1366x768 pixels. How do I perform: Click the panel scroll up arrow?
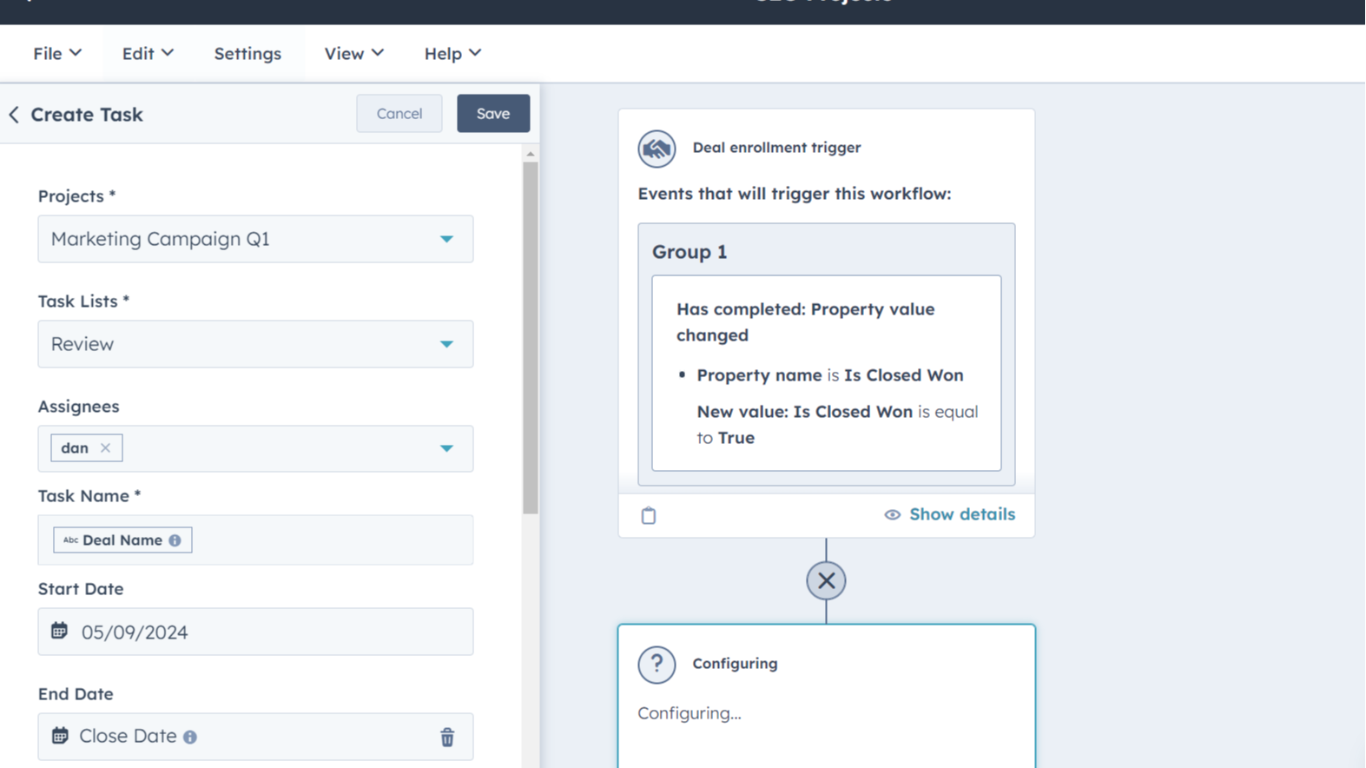[x=531, y=154]
